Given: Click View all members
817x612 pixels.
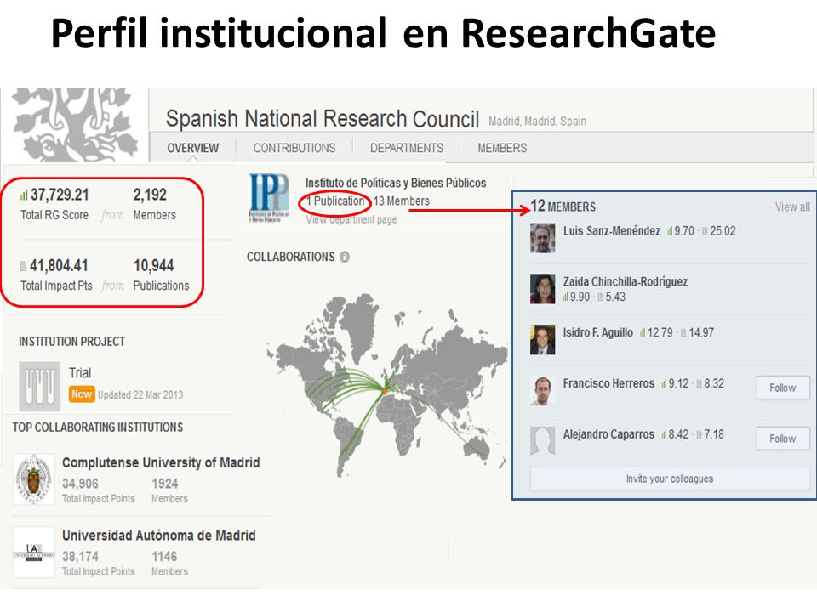Looking at the screenshot, I should (792, 207).
